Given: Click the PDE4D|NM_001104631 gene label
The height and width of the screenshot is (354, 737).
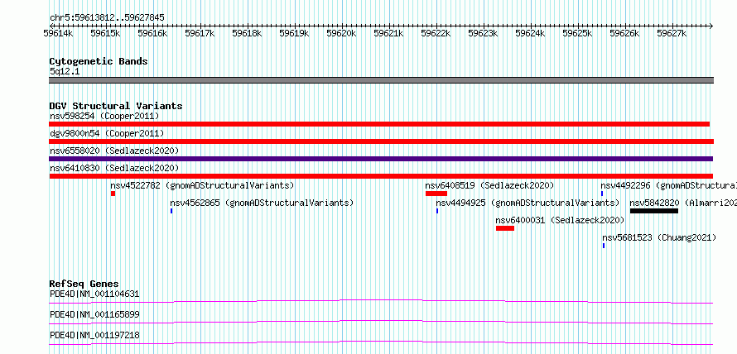Looking at the screenshot, I should [94, 294].
